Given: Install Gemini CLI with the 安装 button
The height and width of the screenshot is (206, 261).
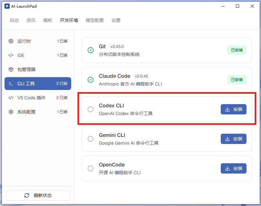Looking at the screenshot, I should click(x=234, y=139).
